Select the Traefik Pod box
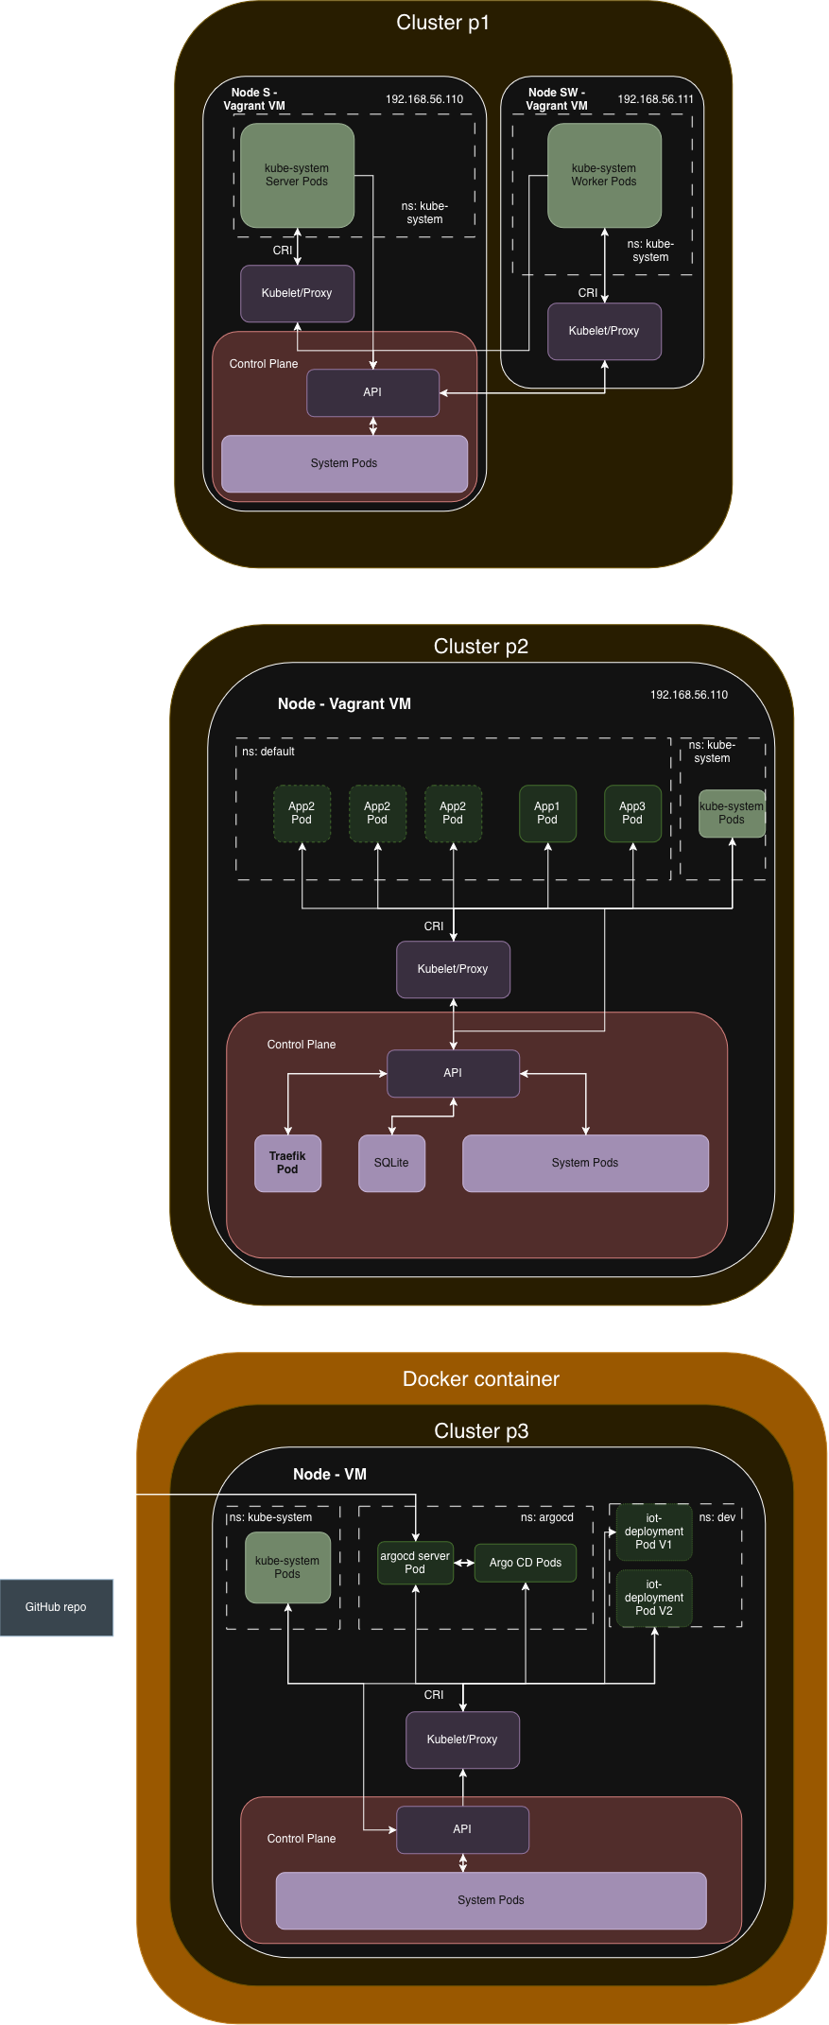Screen dimensions: 829x2025 288,1163
